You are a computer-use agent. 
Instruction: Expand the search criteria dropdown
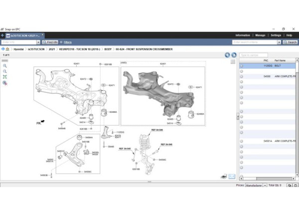[x=279, y=42]
